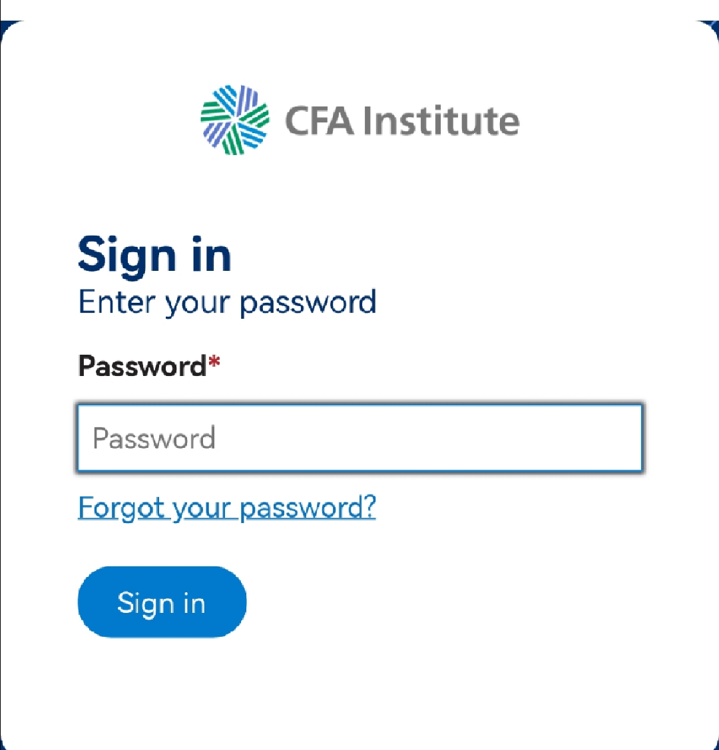The image size is (719, 750).
Task: Click the CFA Institute pinwheel logo icon
Action: click(x=235, y=120)
